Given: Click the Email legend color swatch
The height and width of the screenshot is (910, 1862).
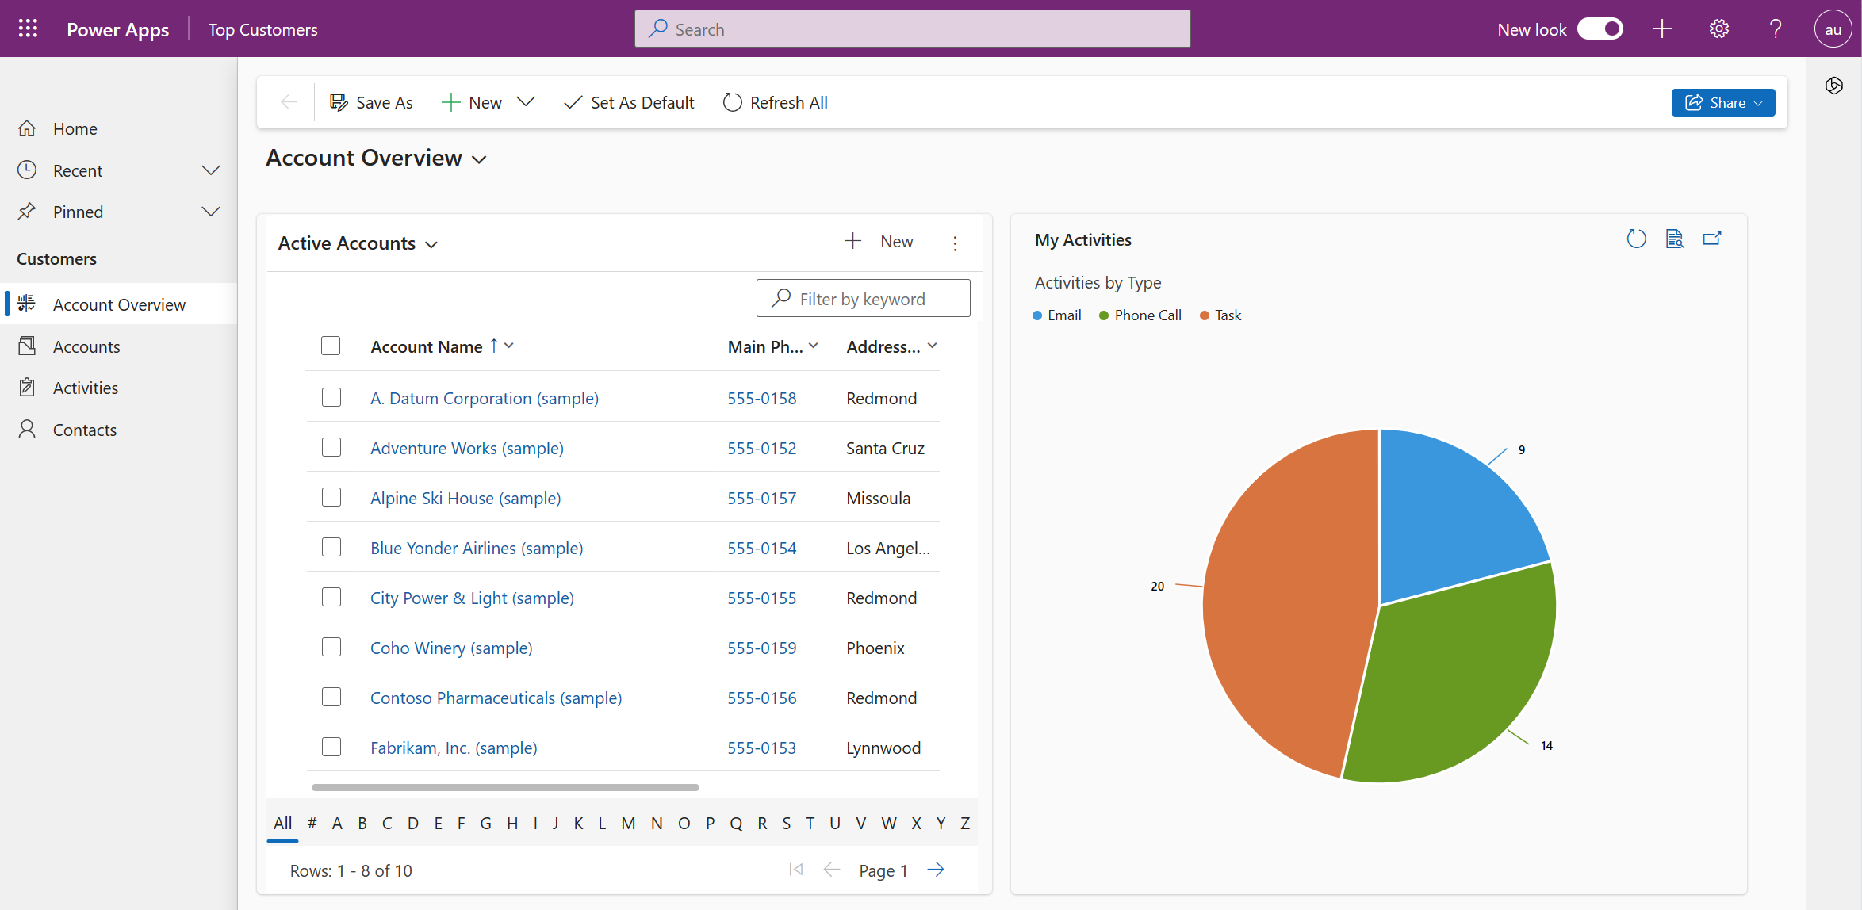Looking at the screenshot, I should pos(1036,315).
